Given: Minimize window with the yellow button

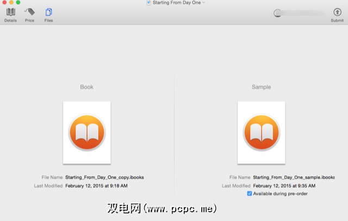Looking at the screenshot, I should [11, 2].
